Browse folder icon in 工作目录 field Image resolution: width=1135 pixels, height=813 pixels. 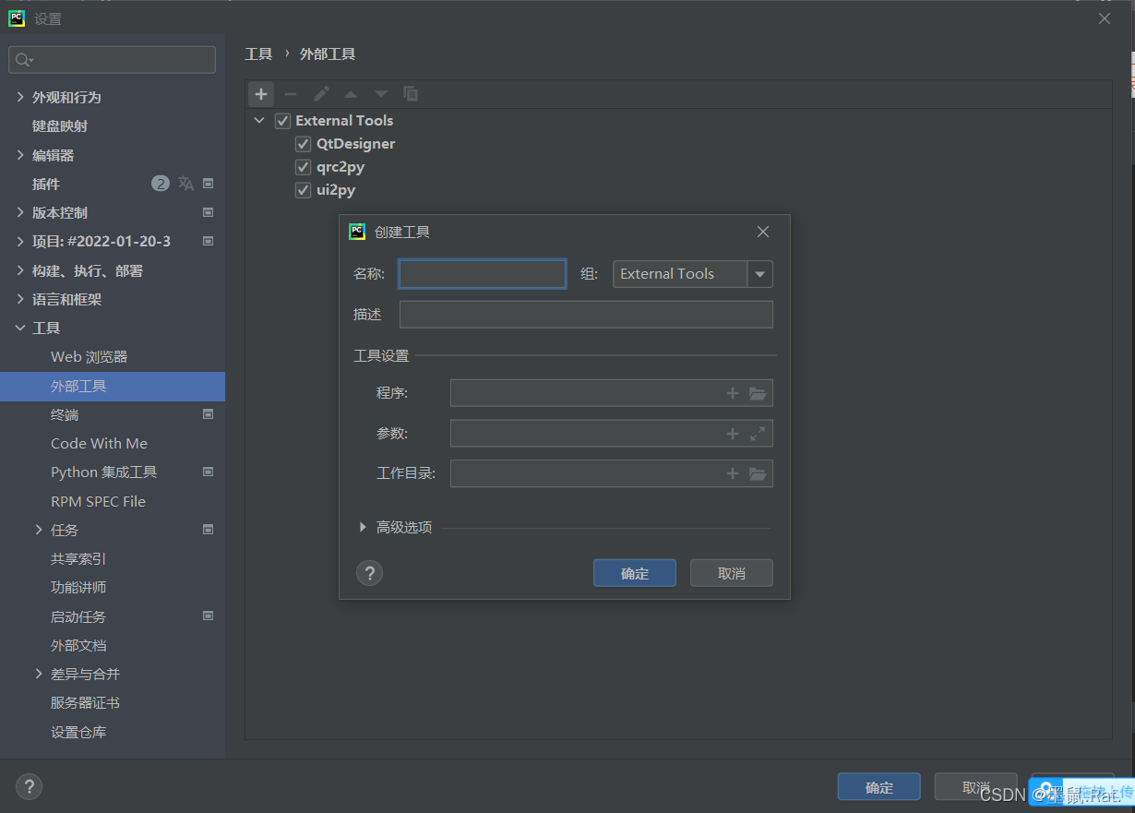coord(758,473)
